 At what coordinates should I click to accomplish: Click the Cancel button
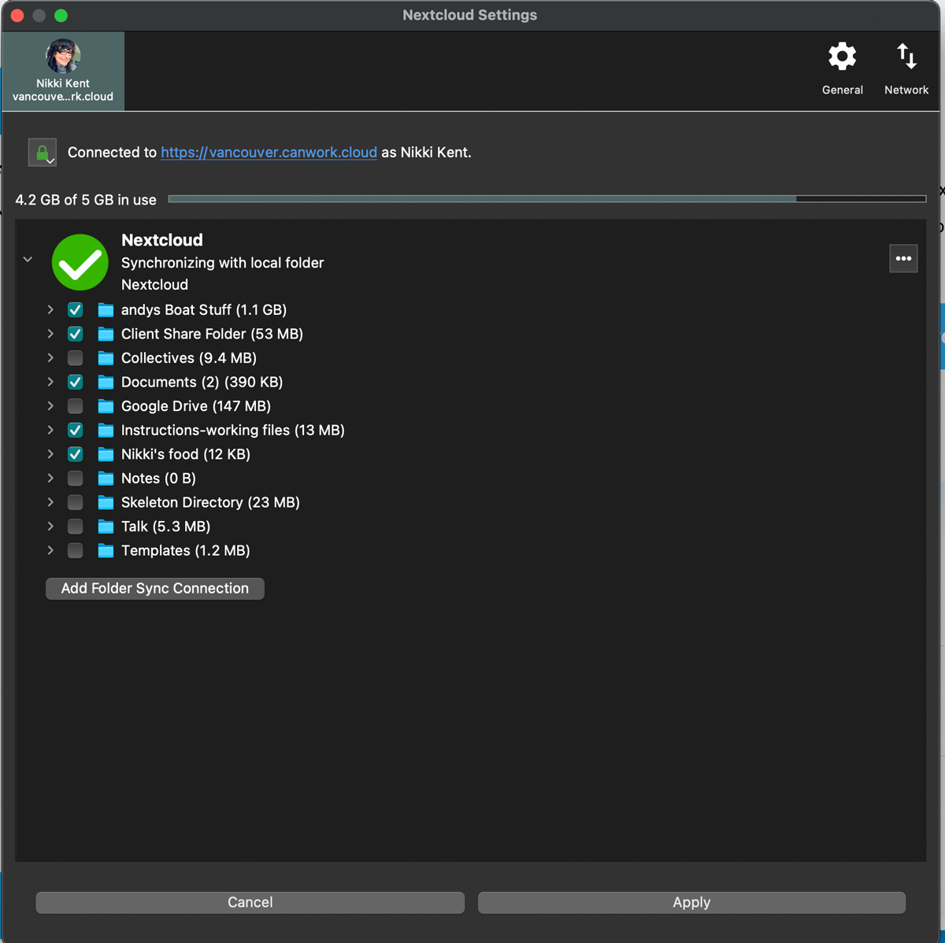[250, 903]
